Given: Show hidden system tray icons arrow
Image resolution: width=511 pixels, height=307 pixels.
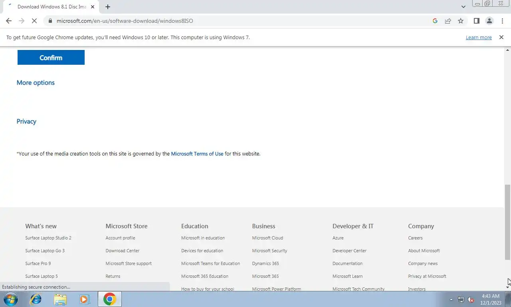Looking at the screenshot, I should 451,299.
